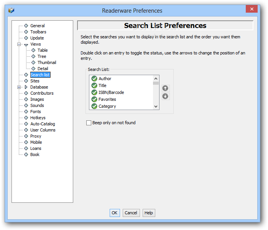Image resolution: width=268 pixels, height=230 pixels.
Task: Open Book preferences
Action: (35, 154)
